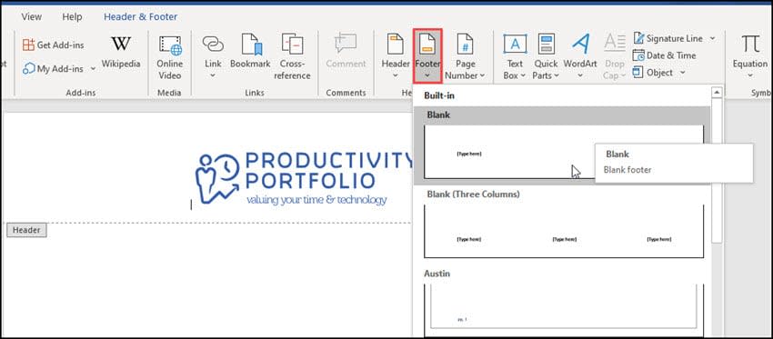
Task: Expand the WordArt dropdown arrow
Action: 580,75
